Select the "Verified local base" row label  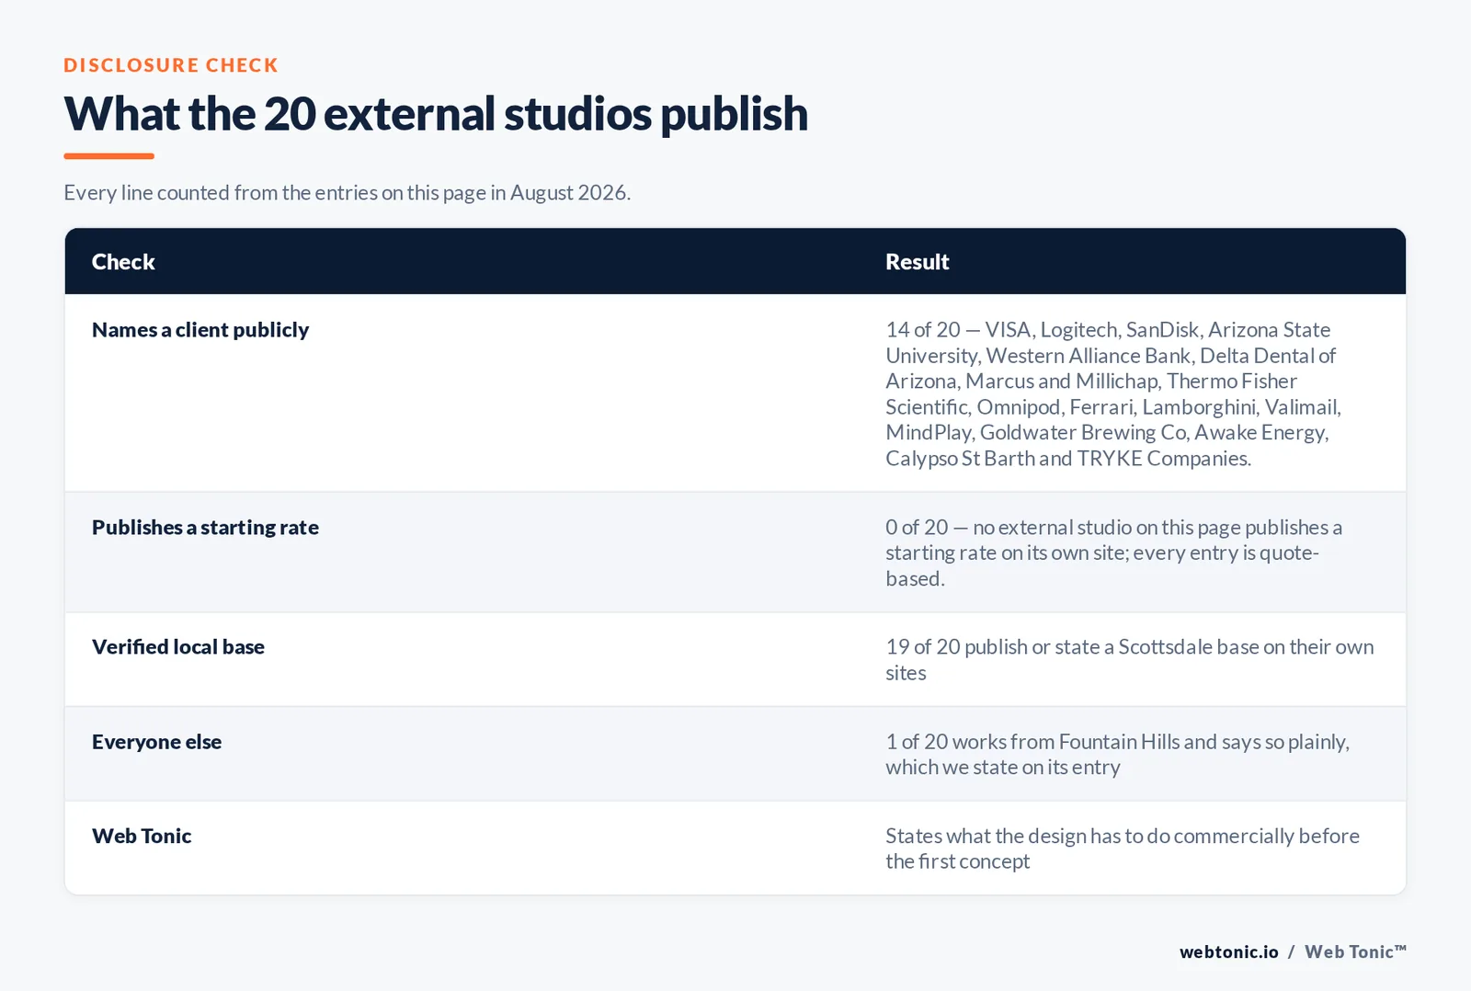(x=178, y=647)
